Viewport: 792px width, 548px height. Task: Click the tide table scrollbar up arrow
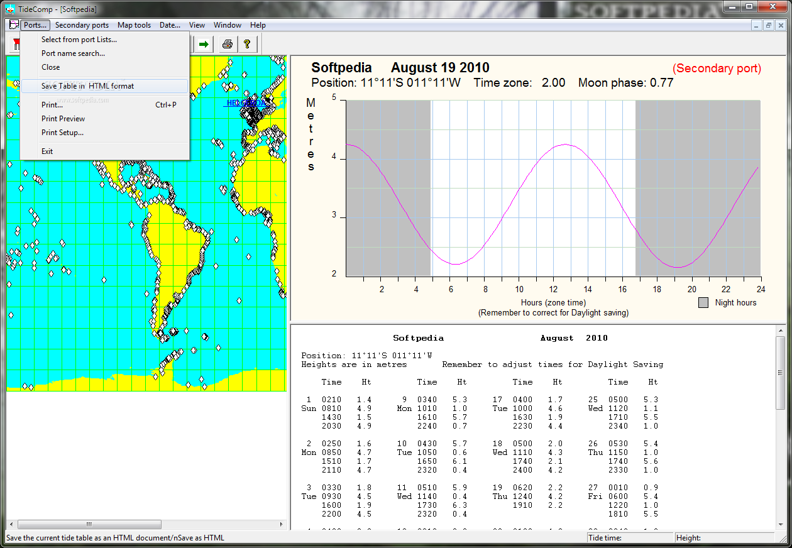780,329
